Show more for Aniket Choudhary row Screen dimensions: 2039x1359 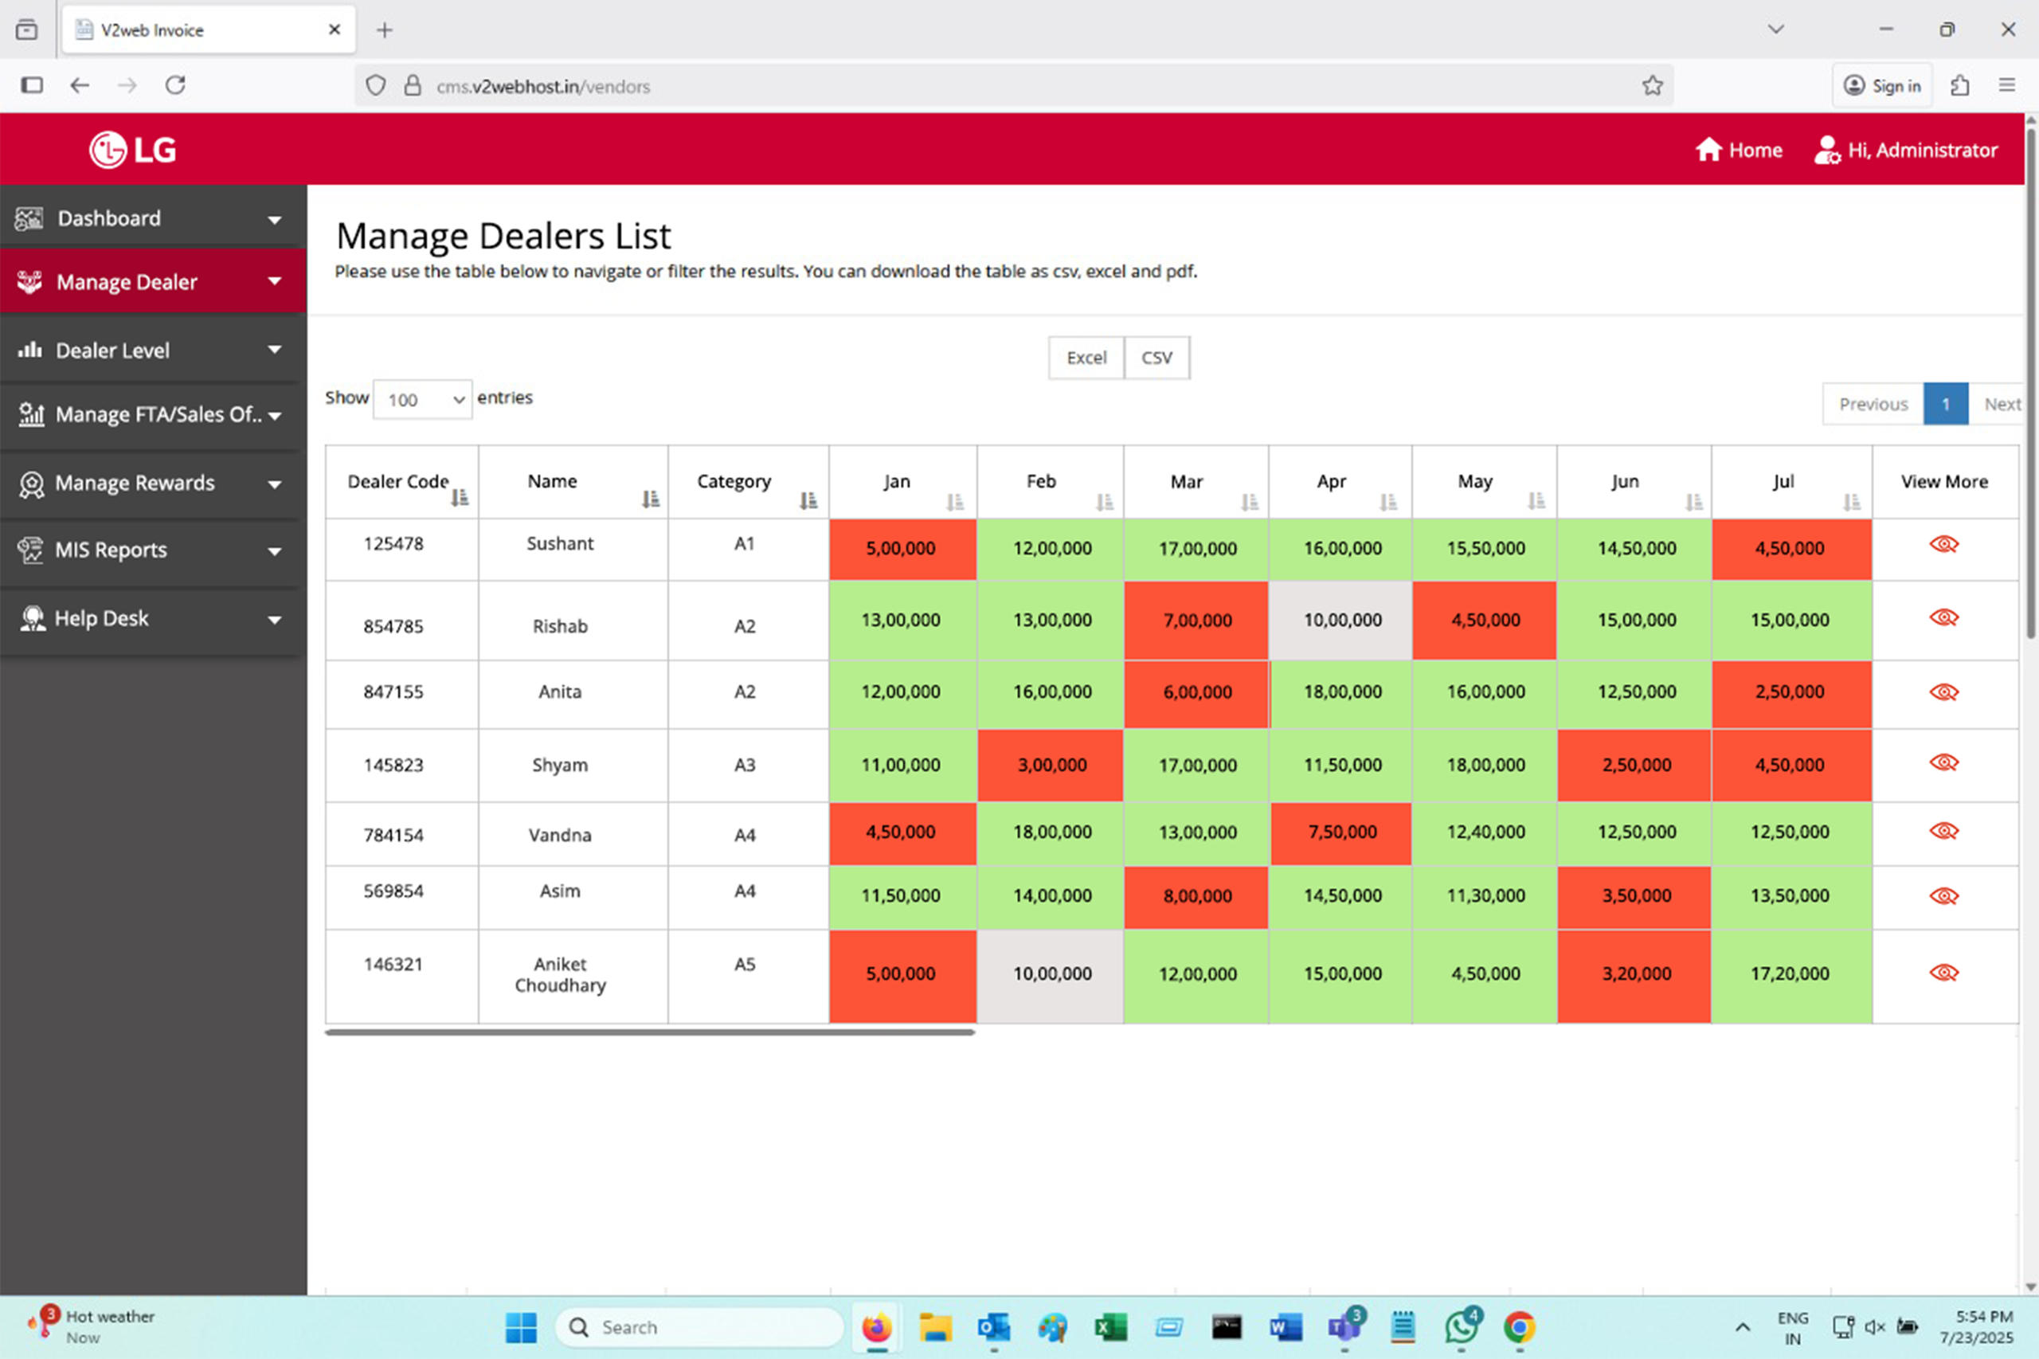(1943, 973)
